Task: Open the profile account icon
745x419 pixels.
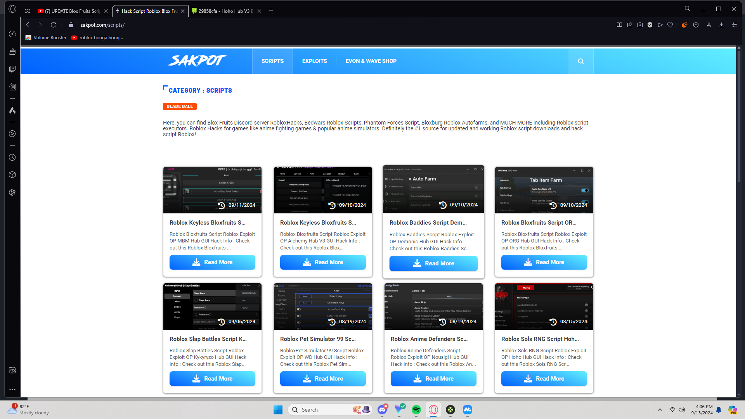Action: 709,25
